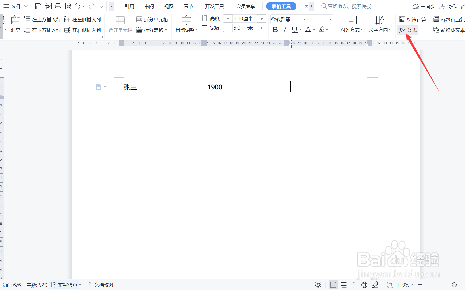Open the underline style dropdown arrow
The width and height of the screenshot is (465, 290).
300,30
